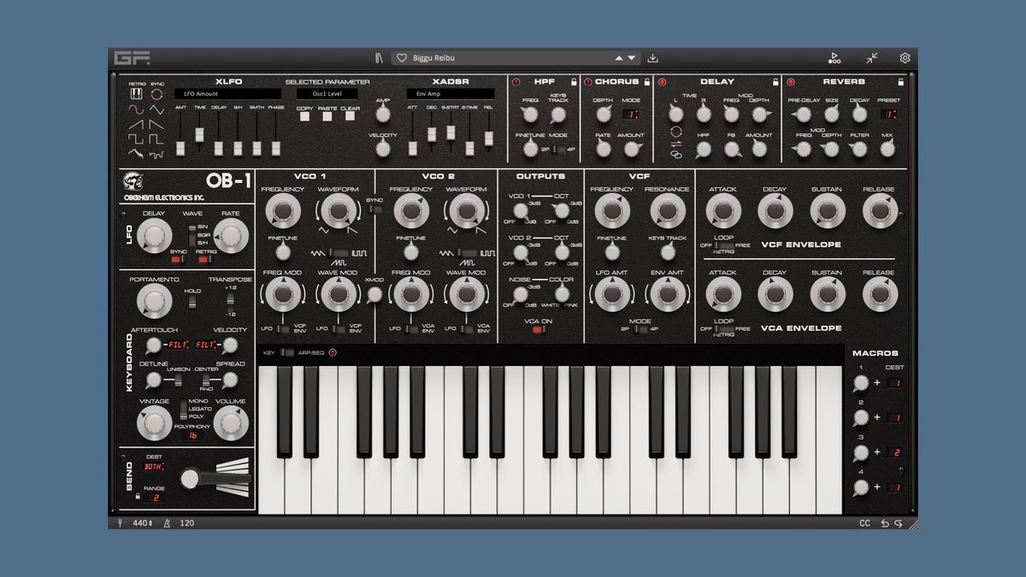Open the settings gear icon
The image size is (1026, 577).
pos(905,58)
